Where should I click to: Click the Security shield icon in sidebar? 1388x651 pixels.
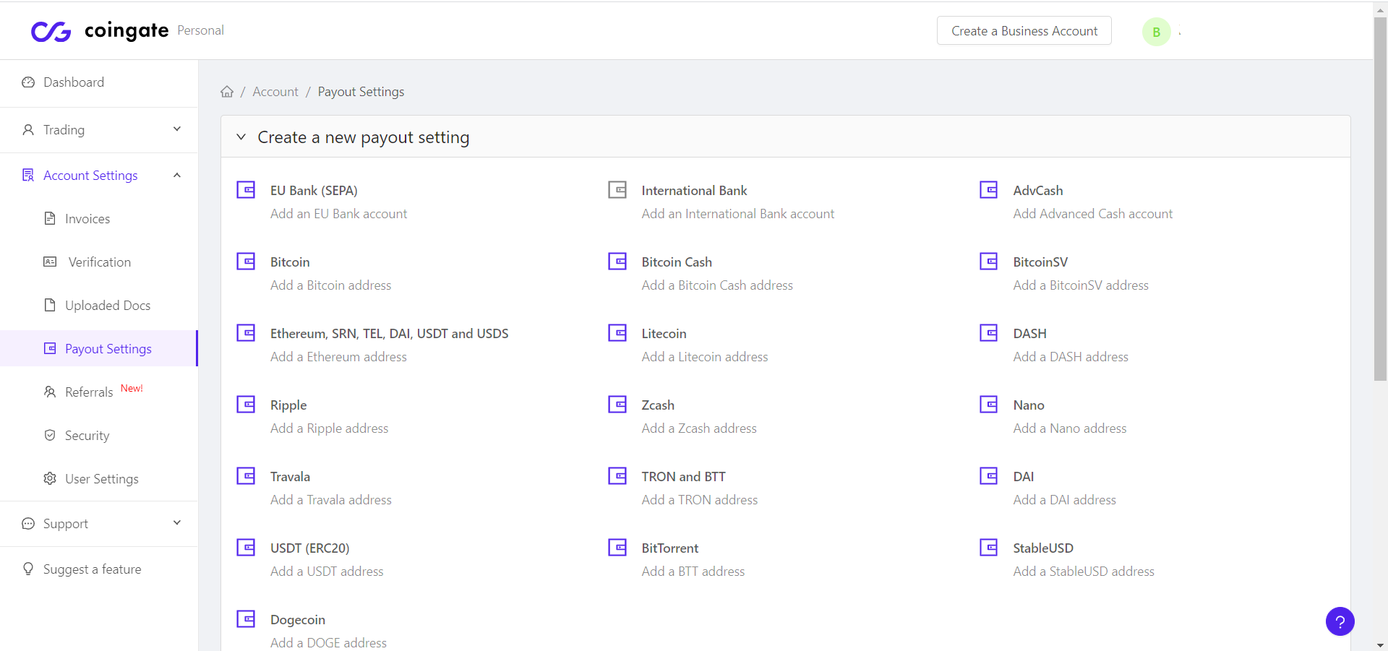pyautogui.click(x=50, y=435)
